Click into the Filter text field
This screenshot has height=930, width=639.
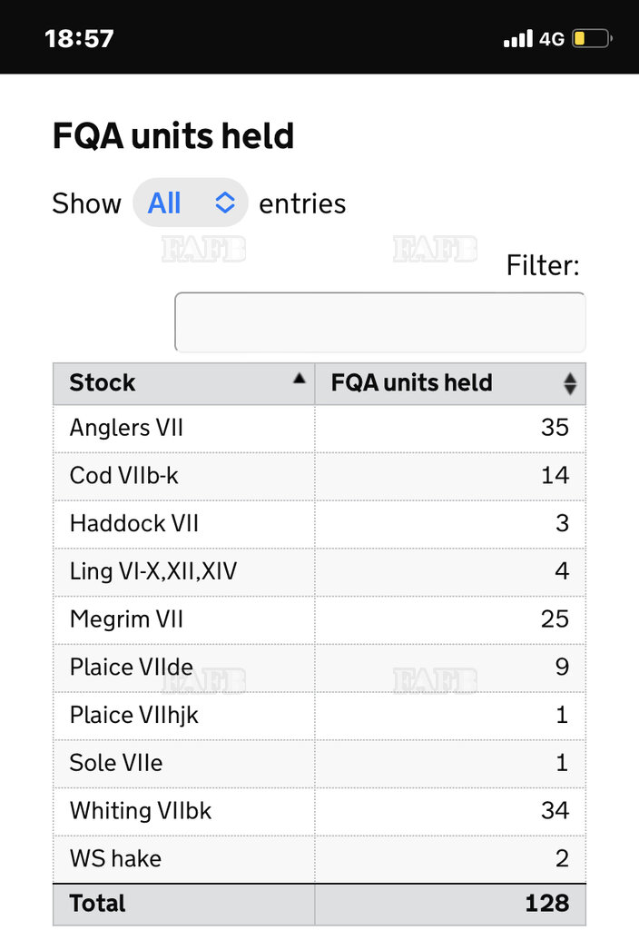click(x=380, y=322)
